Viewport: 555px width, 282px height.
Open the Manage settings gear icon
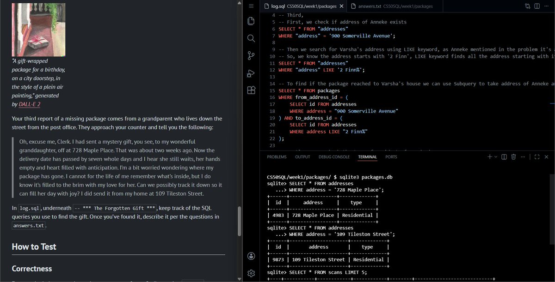coord(251,273)
